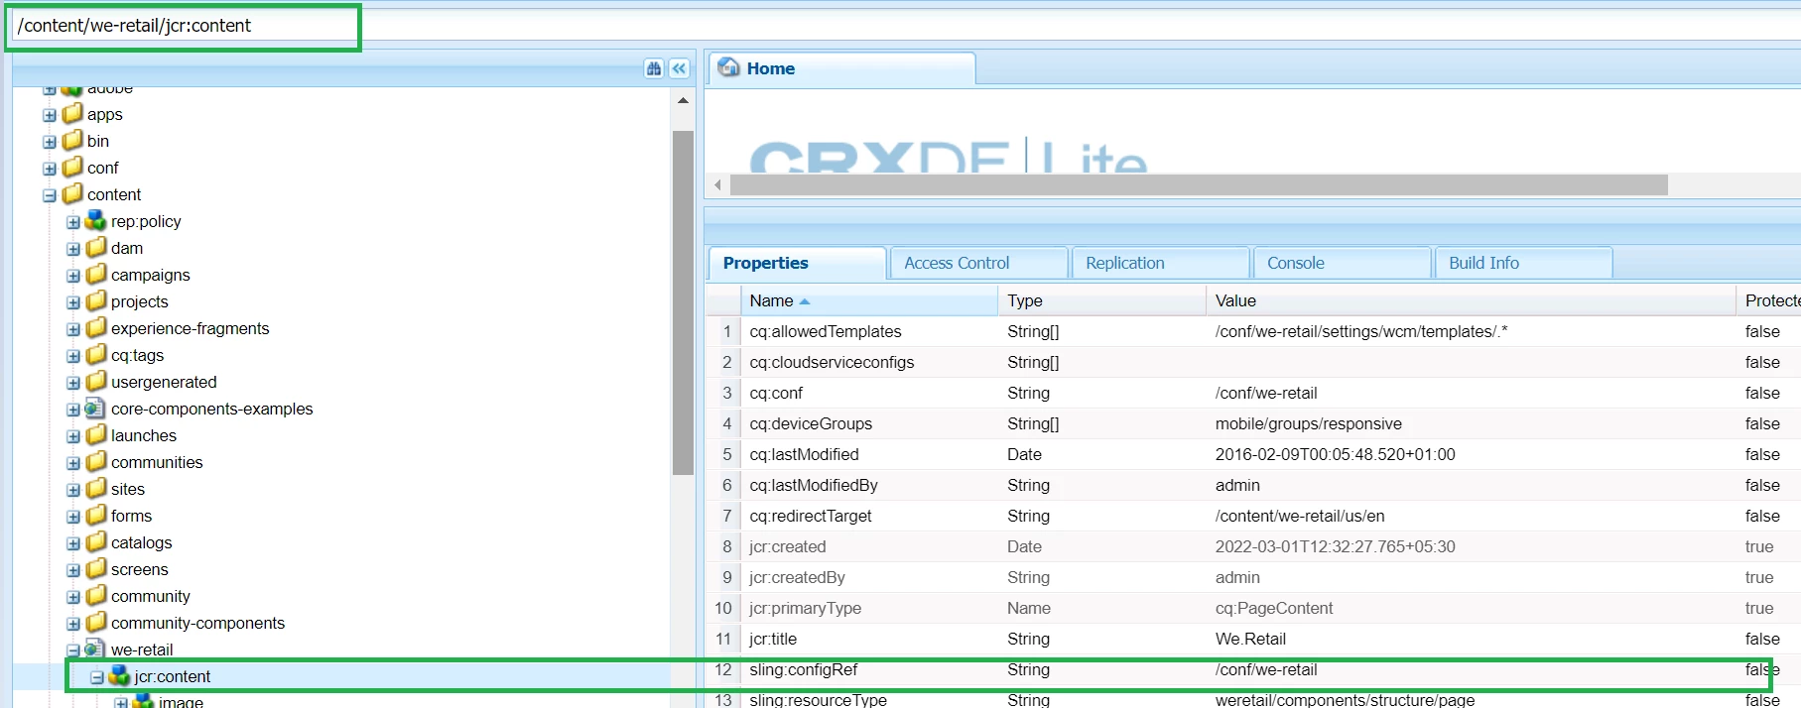Click the jcr:title value We.Retail
This screenshot has width=1801, height=708.
(x=1250, y=639)
